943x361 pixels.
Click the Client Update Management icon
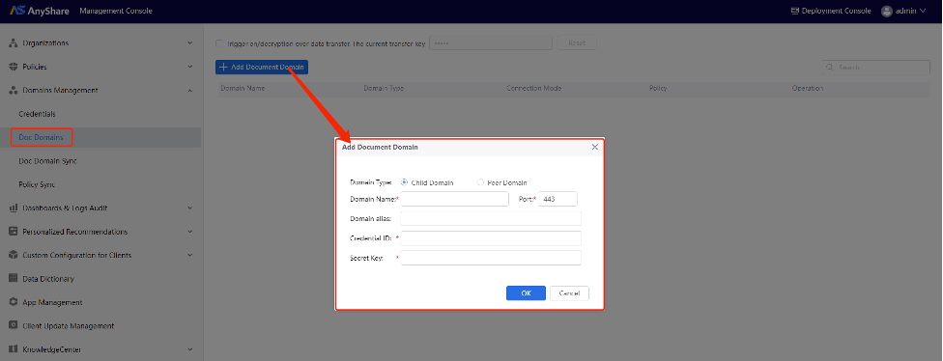click(14, 325)
